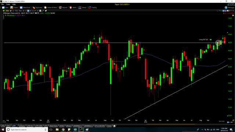Open the timeframe dropdown arrow after Q
The width and height of the screenshot is (235, 132).
coord(35,11)
